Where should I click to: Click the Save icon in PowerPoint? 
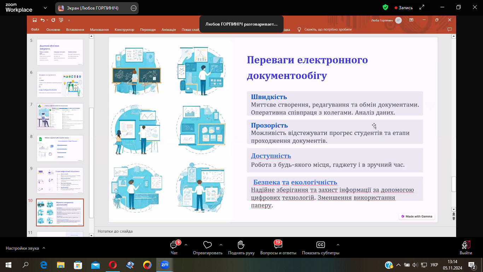(x=35, y=20)
